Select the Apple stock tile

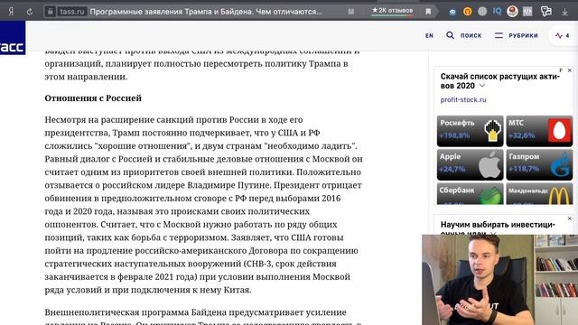[470, 164]
